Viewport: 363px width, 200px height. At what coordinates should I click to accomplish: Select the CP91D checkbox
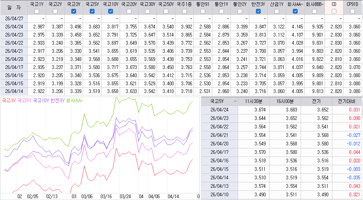(x=352, y=11)
